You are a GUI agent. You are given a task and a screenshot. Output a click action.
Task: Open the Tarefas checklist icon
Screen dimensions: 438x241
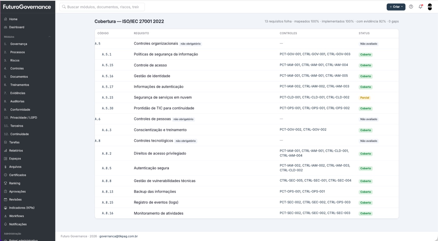(5, 142)
